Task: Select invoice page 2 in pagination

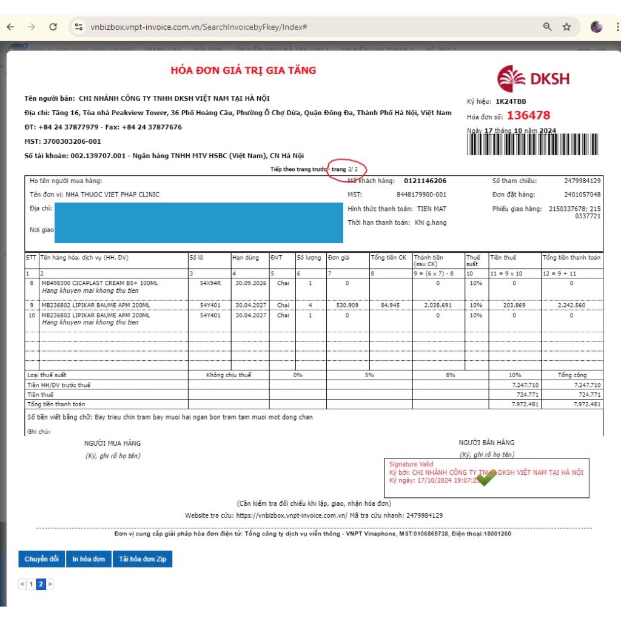Action: (x=41, y=584)
